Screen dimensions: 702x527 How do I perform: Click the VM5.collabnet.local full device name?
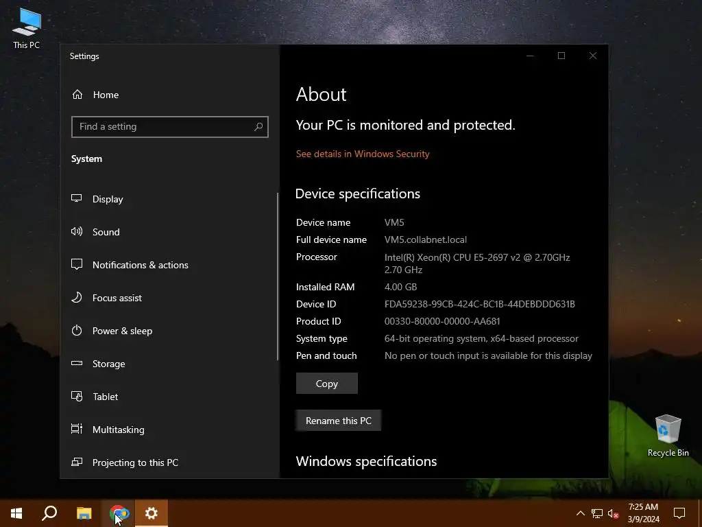pos(426,239)
